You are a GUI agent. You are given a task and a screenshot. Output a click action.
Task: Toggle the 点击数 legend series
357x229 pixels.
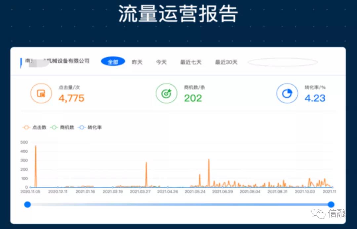tap(34, 127)
